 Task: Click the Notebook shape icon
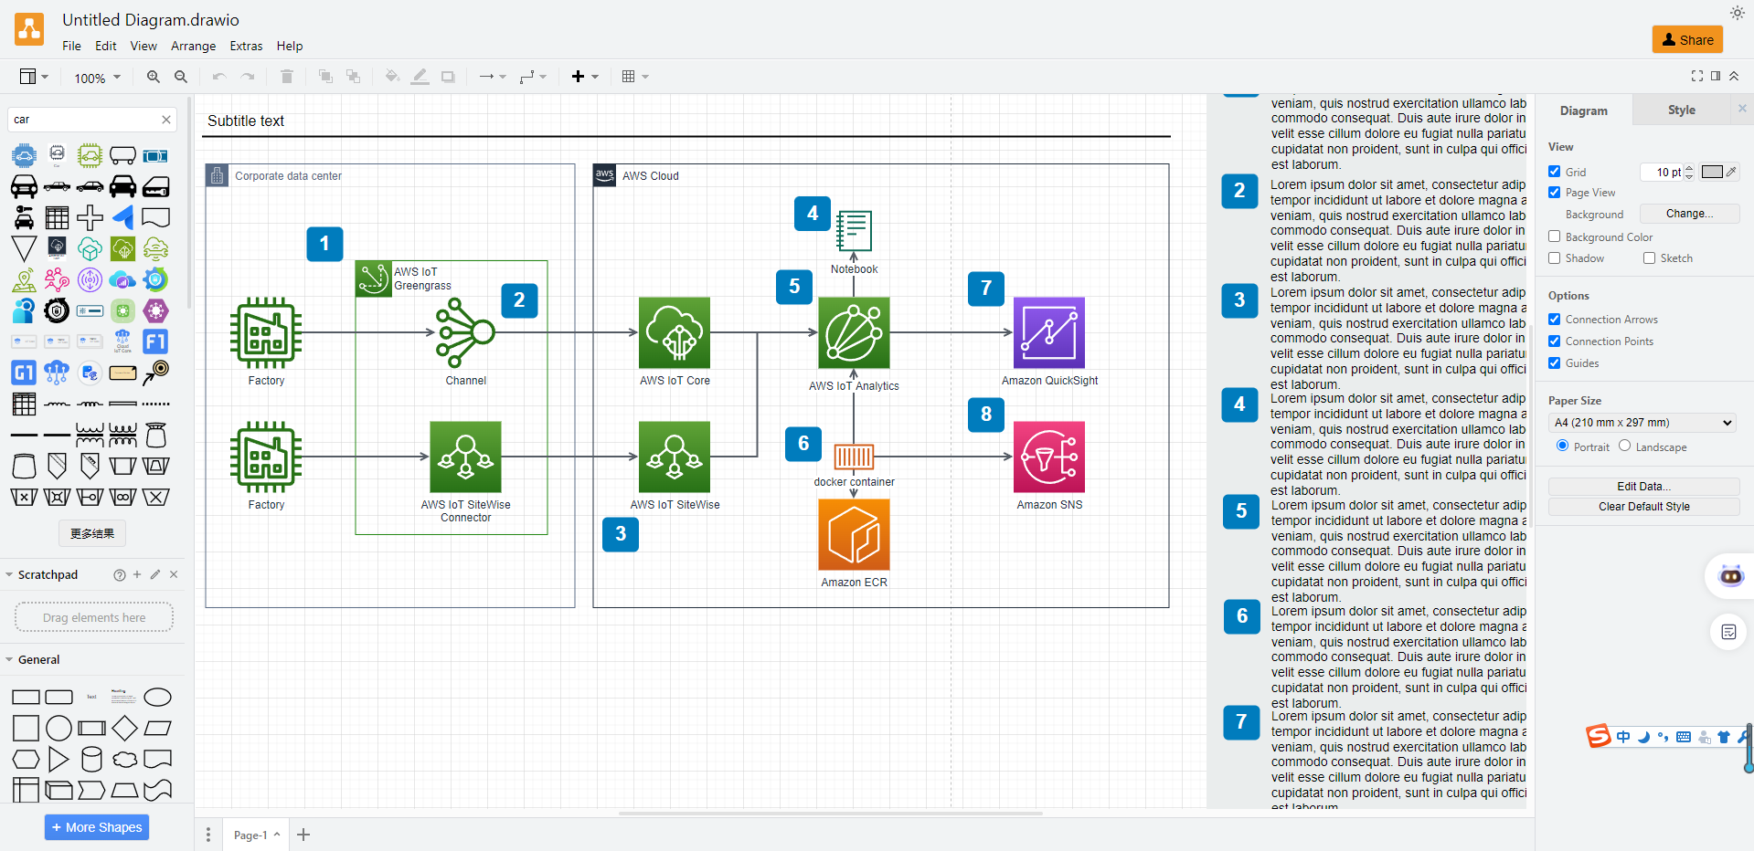pos(854,231)
